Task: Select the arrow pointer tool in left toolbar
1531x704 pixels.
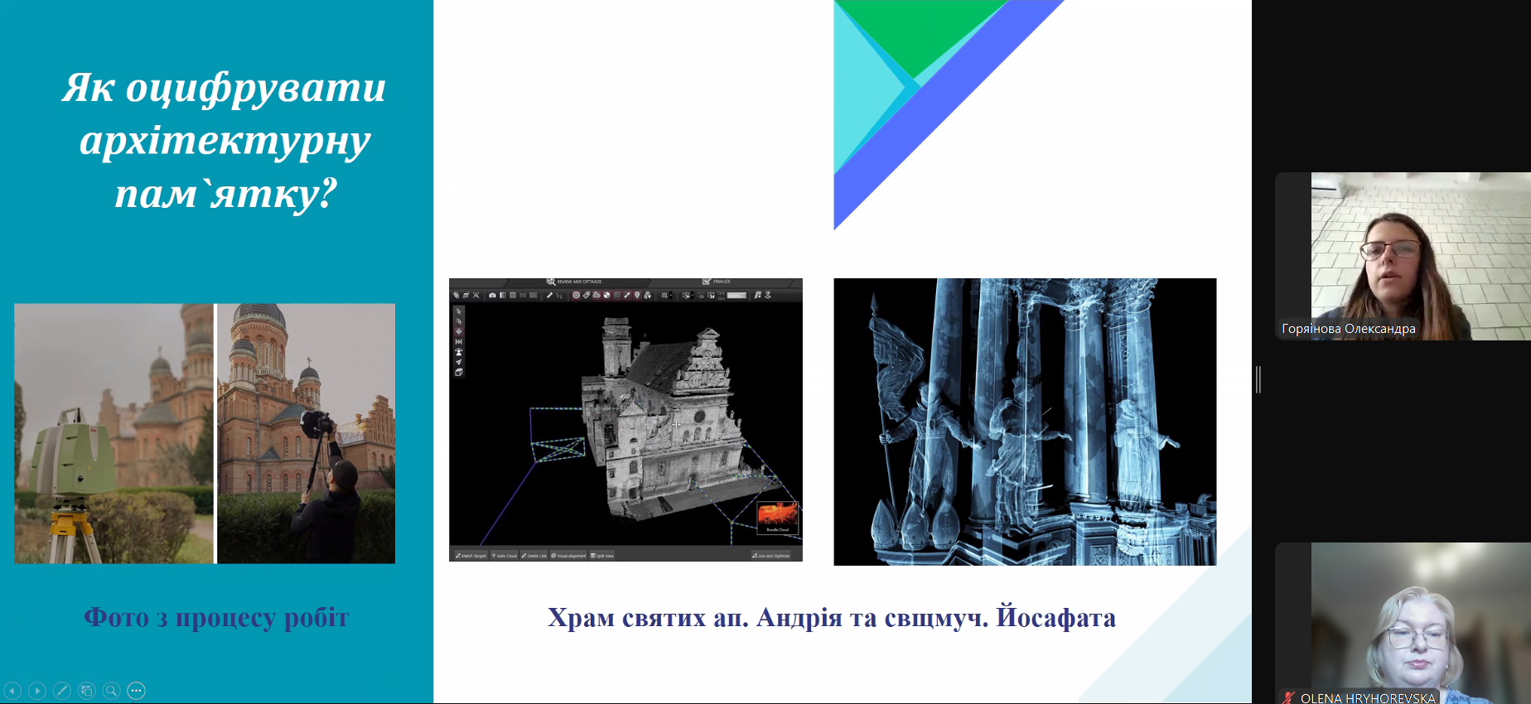Action: 458,311
